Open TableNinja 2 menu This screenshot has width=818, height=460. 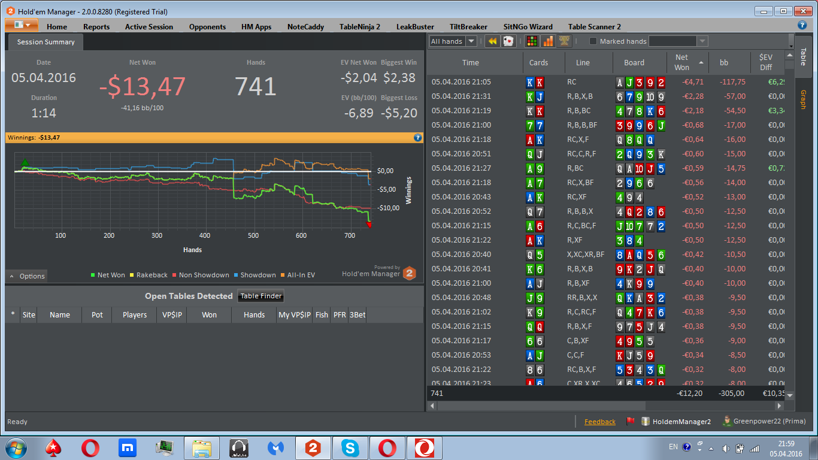[x=360, y=26]
